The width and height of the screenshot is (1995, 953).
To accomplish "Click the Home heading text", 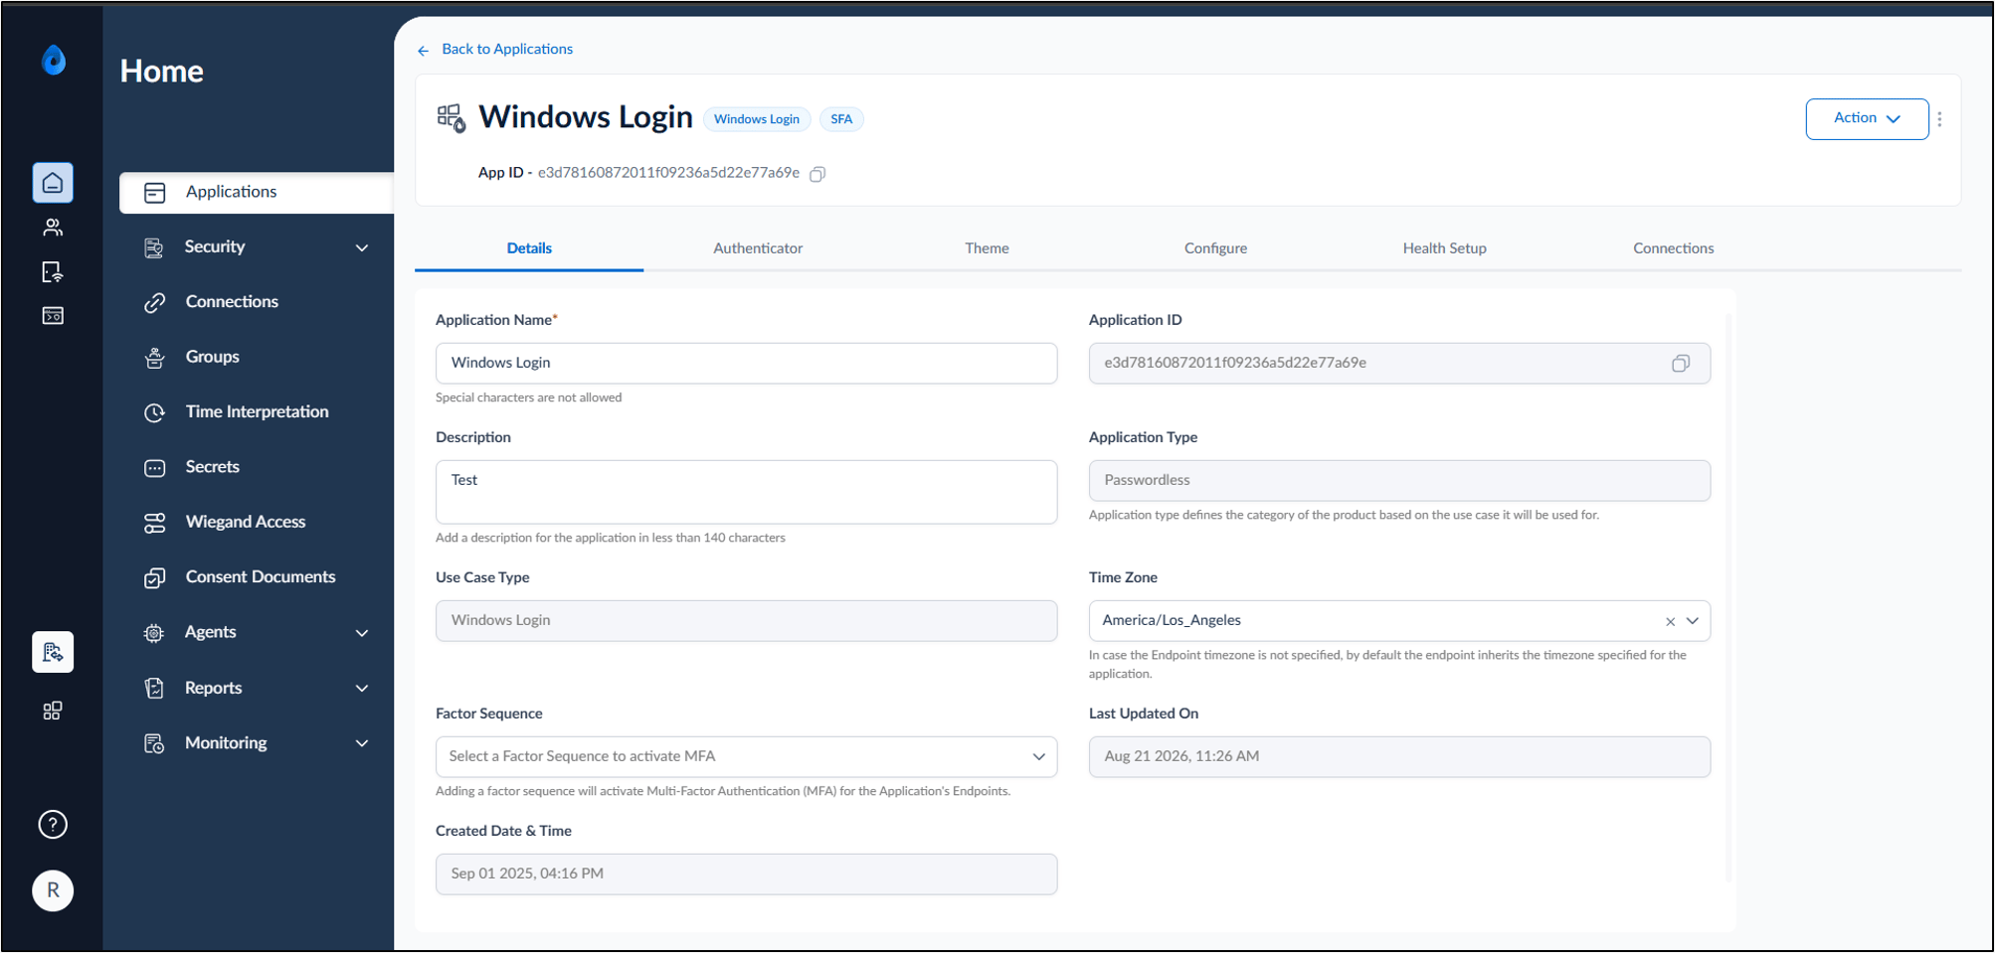I will point(162,72).
